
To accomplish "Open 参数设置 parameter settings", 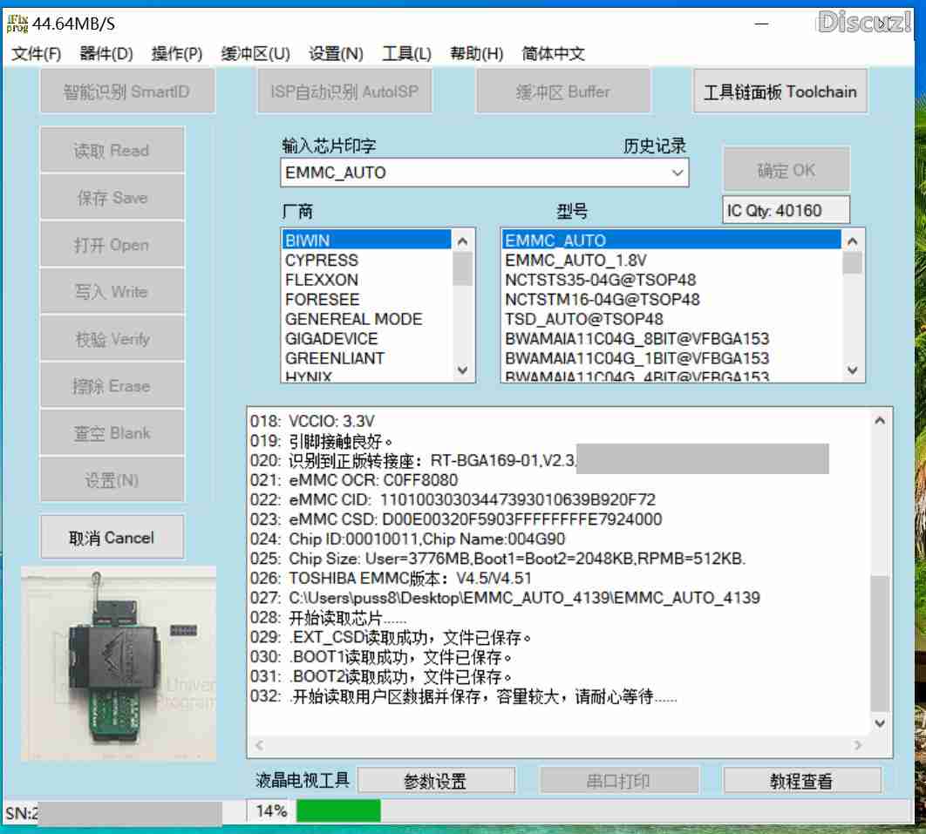I will tap(437, 780).
